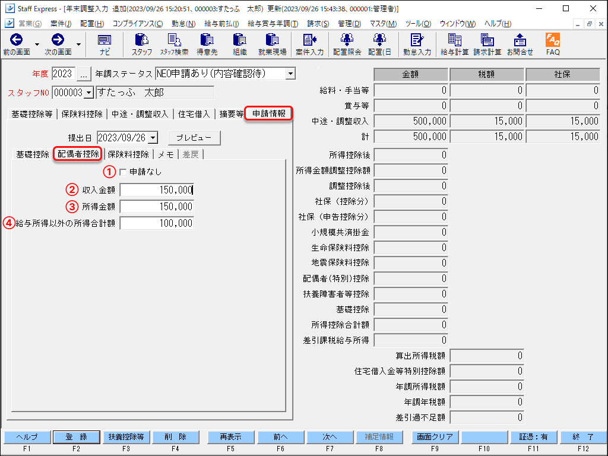Open the FAQ toolbar icon
608x456 pixels.
coord(553,45)
